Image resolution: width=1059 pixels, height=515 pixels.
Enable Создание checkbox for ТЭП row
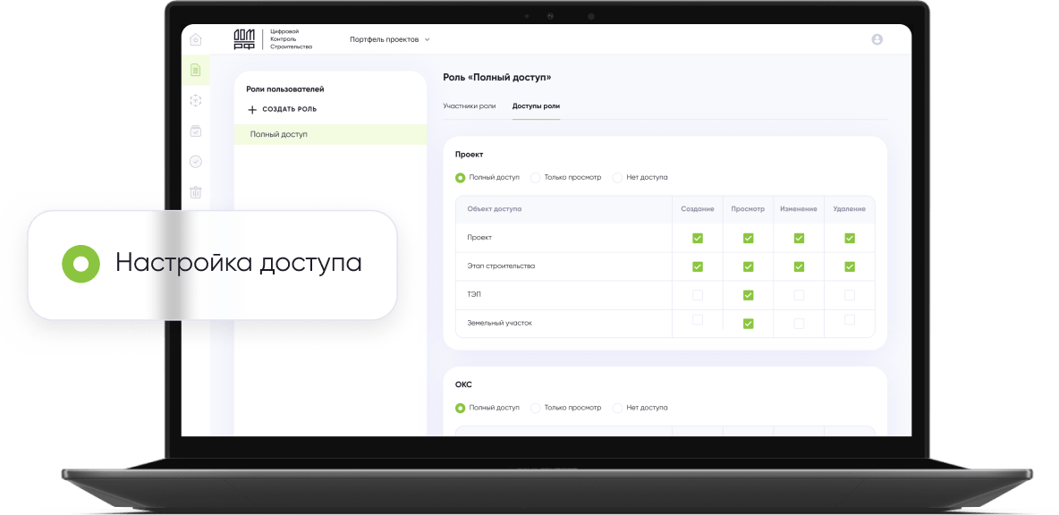pos(698,295)
